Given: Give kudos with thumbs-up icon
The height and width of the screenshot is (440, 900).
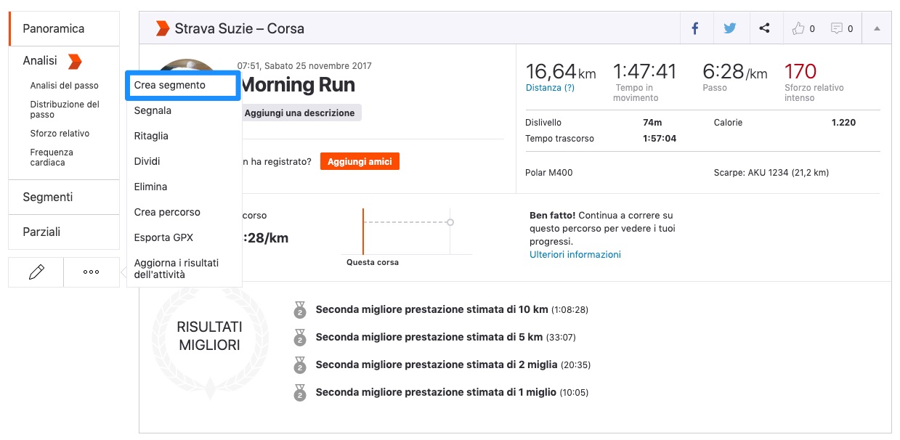Looking at the screenshot, I should (x=803, y=28).
